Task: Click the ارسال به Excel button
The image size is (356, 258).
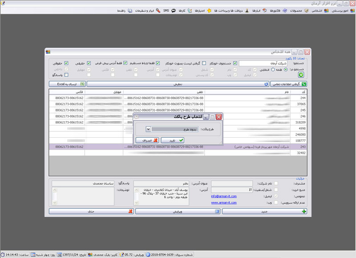Action: 67,84
